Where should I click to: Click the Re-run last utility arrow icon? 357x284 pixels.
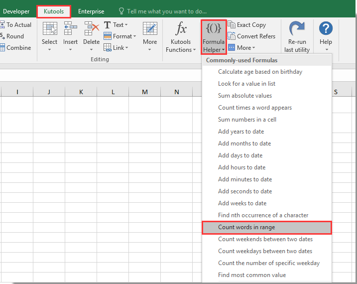point(297,28)
